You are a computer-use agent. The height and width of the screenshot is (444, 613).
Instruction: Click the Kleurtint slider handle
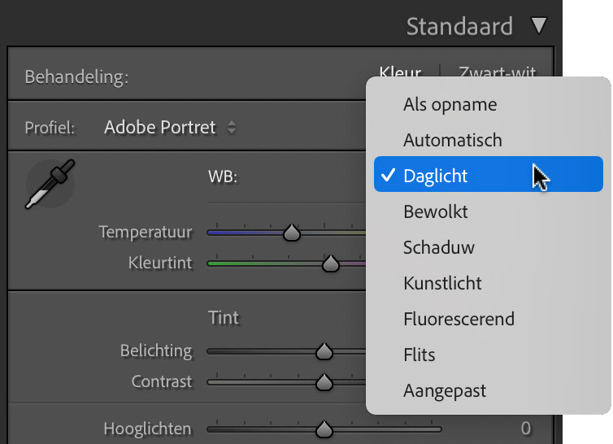tap(331, 263)
